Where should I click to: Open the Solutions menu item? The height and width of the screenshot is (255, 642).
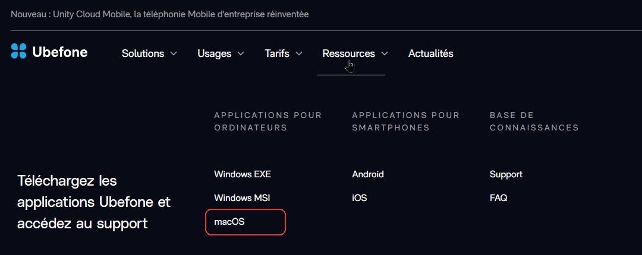(x=143, y=53)
